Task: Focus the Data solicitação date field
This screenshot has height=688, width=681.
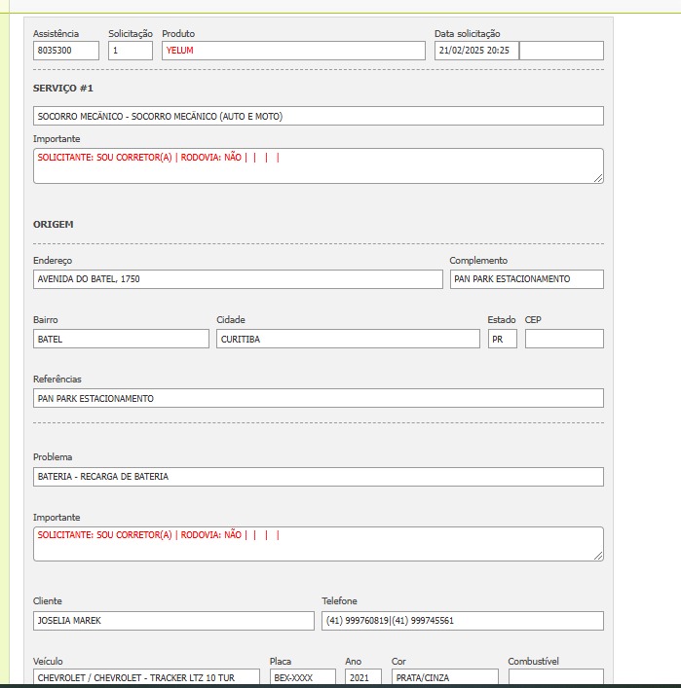Action: [x=476, y=51]
